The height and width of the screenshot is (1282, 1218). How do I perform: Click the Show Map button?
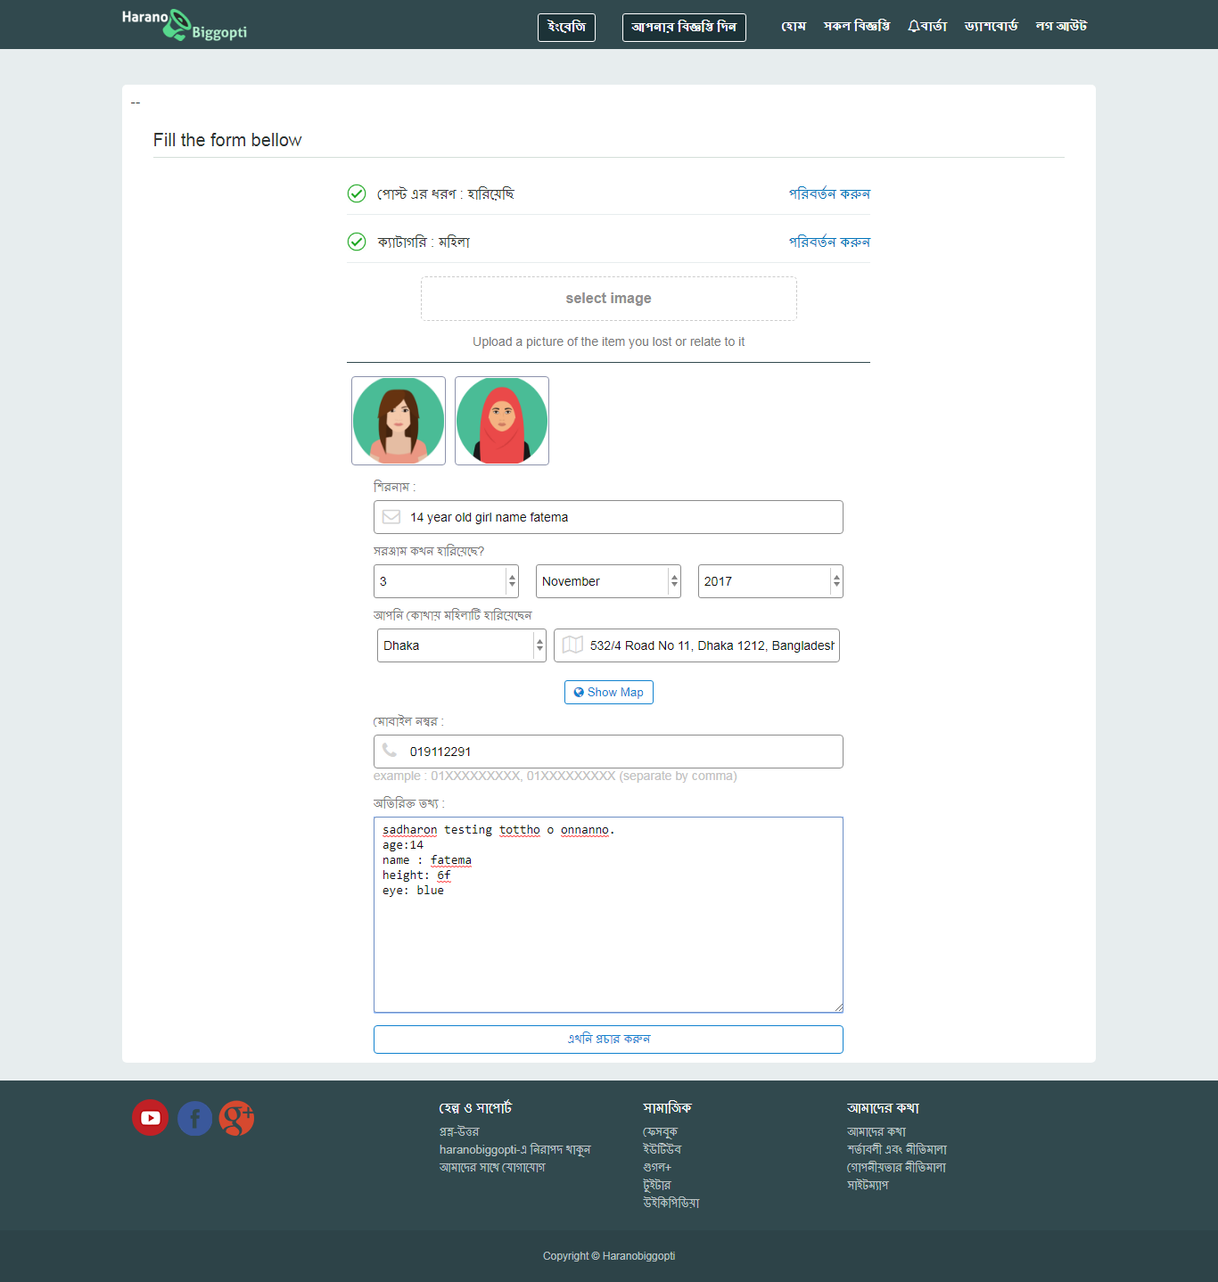click(x=609, y=692)
